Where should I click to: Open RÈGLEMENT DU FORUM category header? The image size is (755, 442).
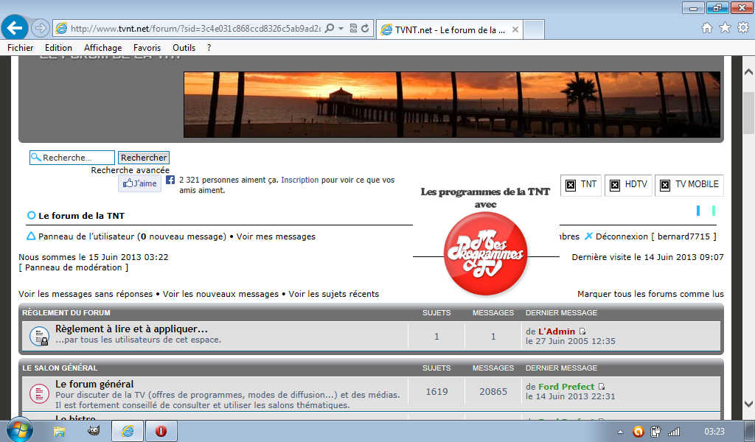pyautogui.click(x=66, y=312)
